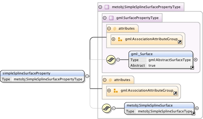Follow the reference arrow on gml:_Surface
The width and height of the screenshot is (203, 119).
click(x=192, y=68)
